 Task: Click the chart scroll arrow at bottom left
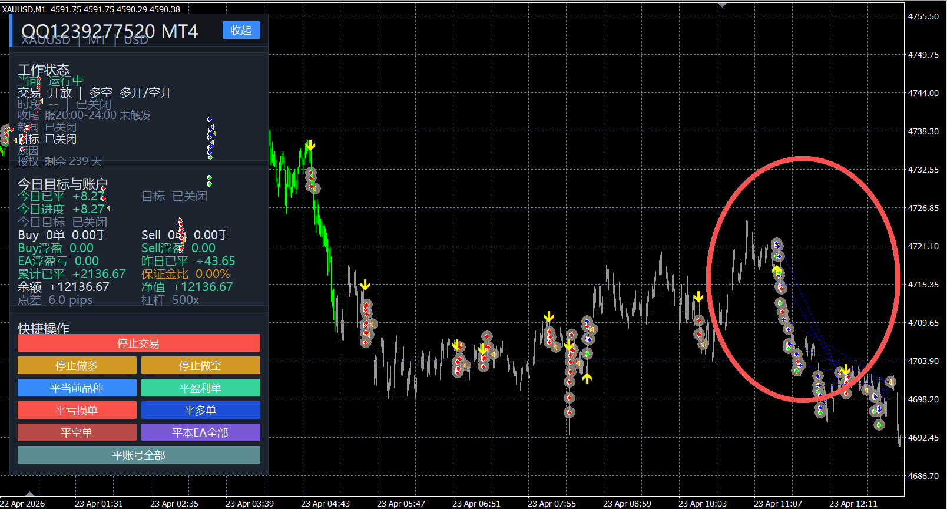point(29,494)
